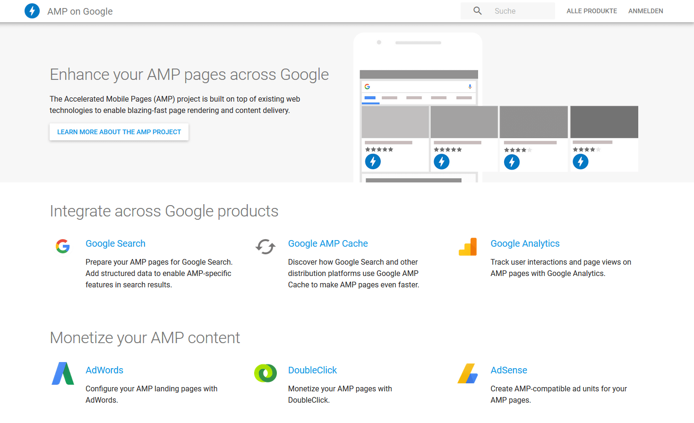Click the 'Track user interactions' description
694x423 pixels.
[561, 268]
